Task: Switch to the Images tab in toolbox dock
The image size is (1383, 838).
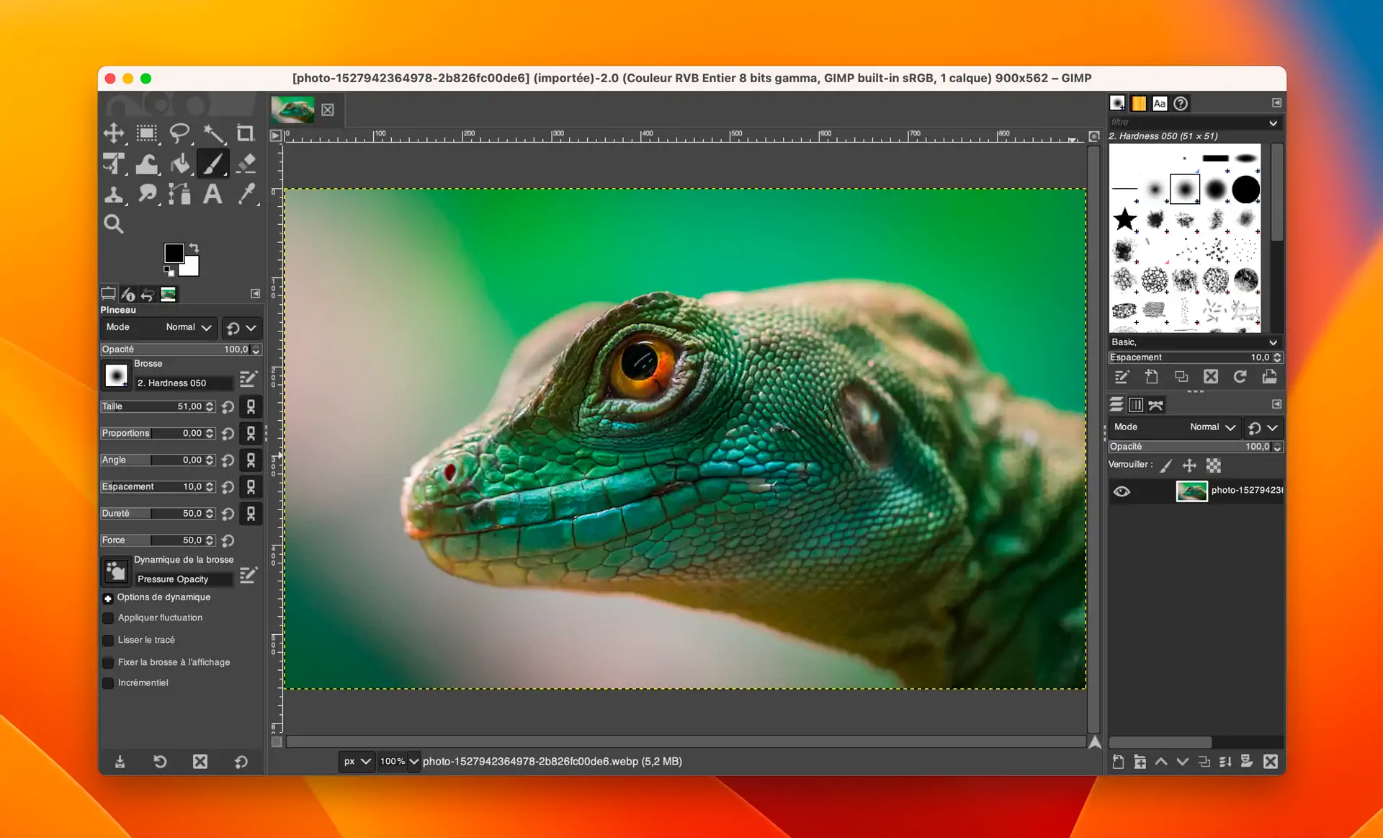Action: [168, 293]
